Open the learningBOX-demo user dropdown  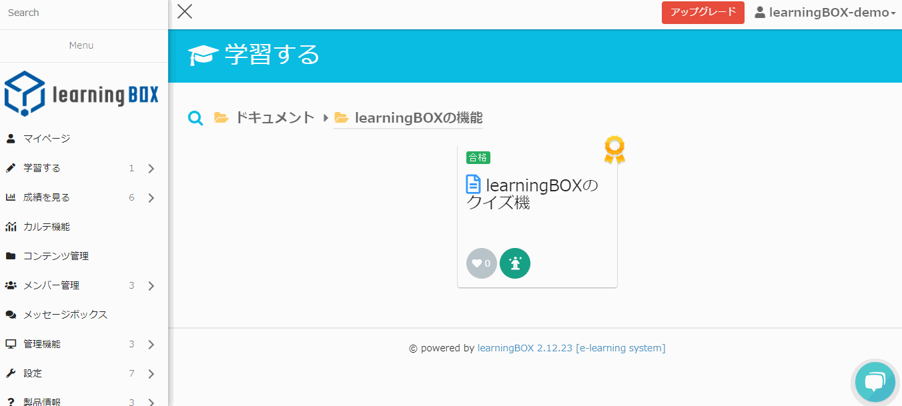[x=825, y=13]
